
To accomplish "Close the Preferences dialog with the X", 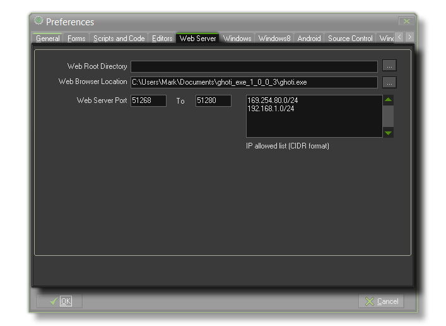I will pyautogui.click(x=406, y=21).
